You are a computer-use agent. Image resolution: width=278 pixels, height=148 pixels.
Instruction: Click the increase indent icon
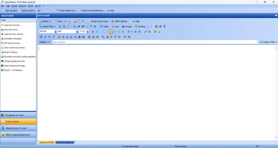[x=139, y=32]
